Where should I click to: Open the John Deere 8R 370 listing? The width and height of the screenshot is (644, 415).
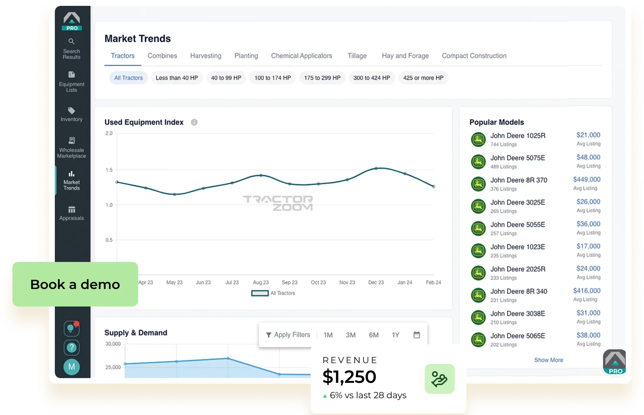point(519,180)
